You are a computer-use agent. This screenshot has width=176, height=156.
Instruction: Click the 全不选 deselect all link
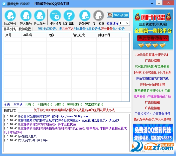click(x=18, y=105)
